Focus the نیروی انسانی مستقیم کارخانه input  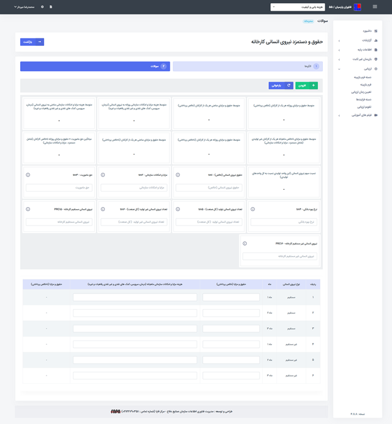tap(59, 222)
